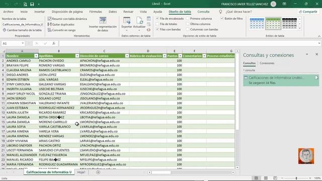Click the table properties icon beside Actualizar
Viewport: 322px width, 181px height.
[x=149, y=19]
